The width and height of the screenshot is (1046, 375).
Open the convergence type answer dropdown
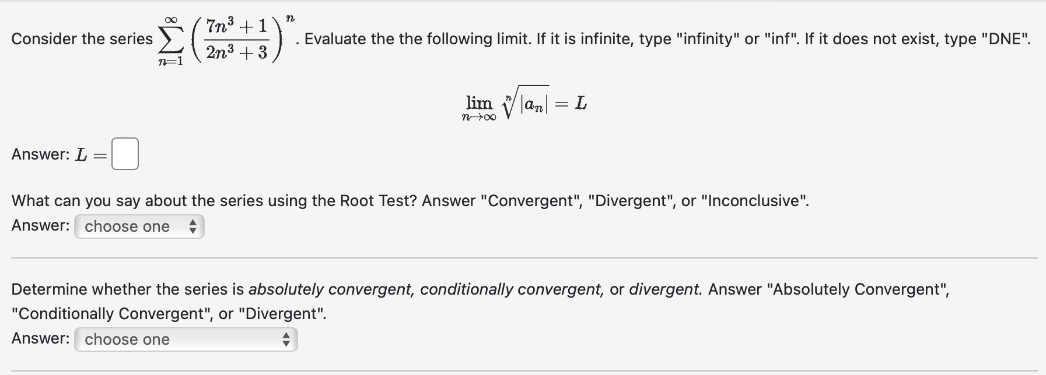point(186,338)
